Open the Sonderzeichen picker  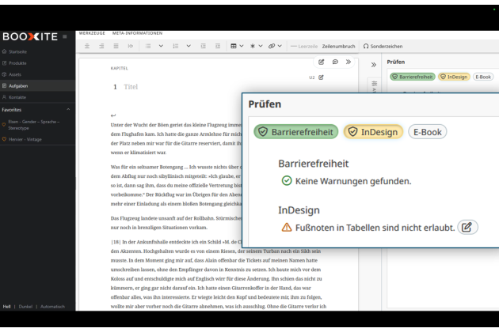click(x=383, y=46)
